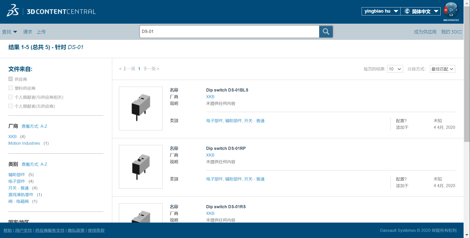Sort categories with 查看方式: A-Z
This screenshot has height=238, width=470.
point(34,164)
